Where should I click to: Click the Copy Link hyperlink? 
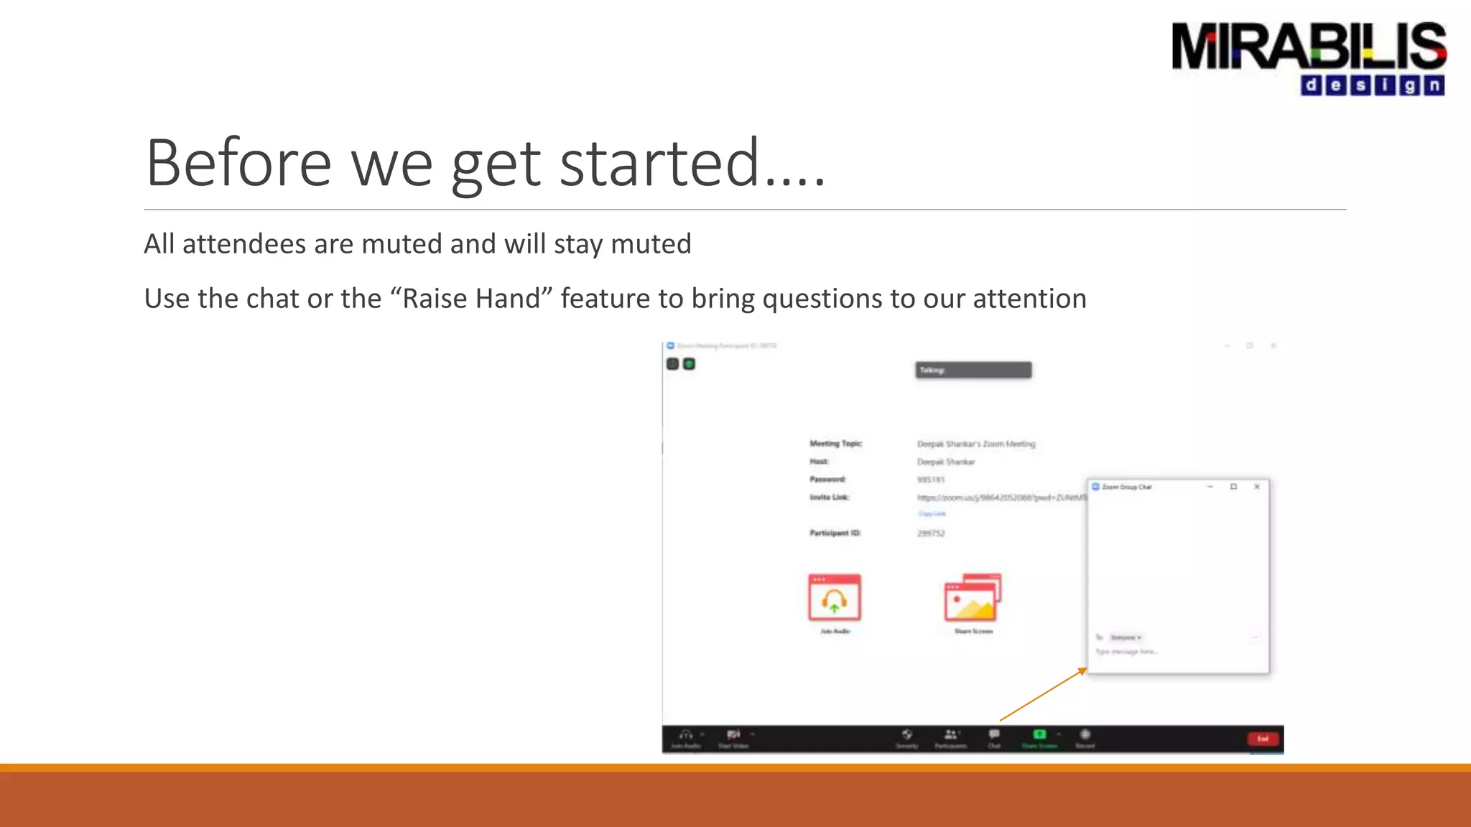[x=932, y=514]
